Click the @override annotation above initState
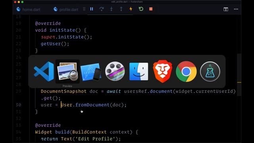 point(48,23)
